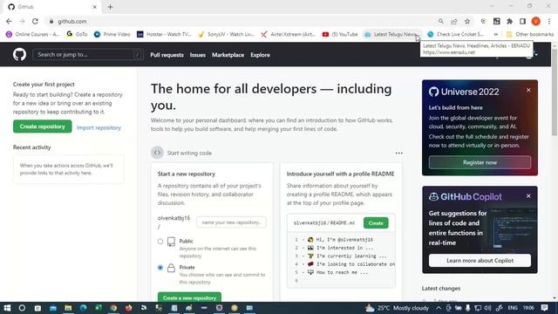Click the ENG language indicator
Viewport: 558px width, 314px height.
click(x=513, y=308)
